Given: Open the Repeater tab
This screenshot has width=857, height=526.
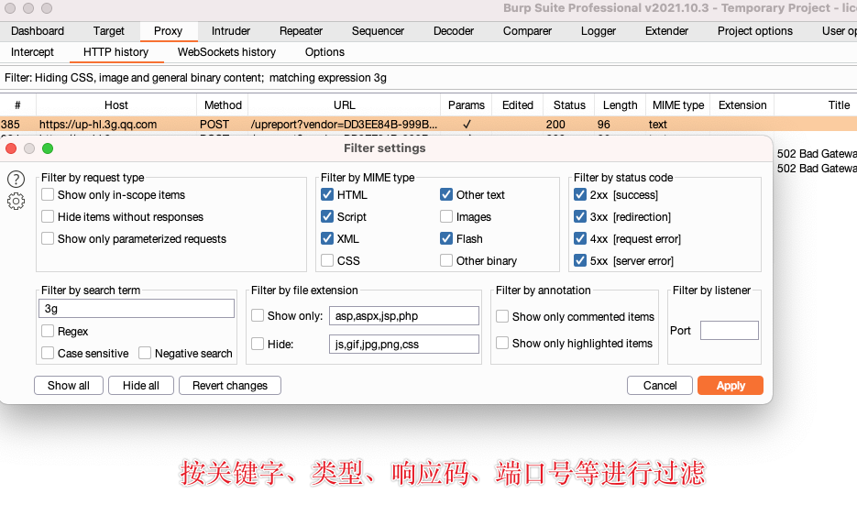Looking at the screenshot, I should pos(302,31).
